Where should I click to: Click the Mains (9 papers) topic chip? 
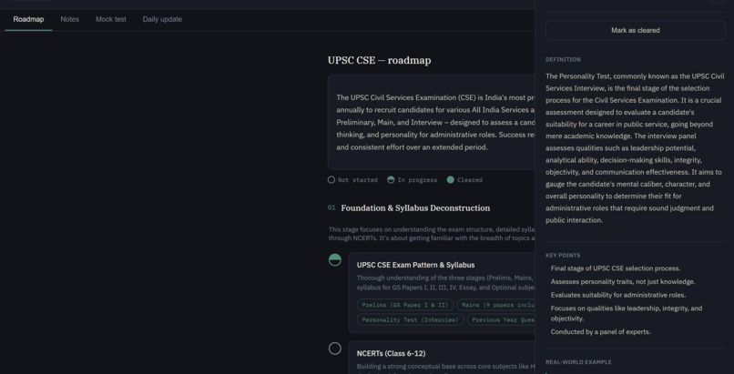click(496, 305)
